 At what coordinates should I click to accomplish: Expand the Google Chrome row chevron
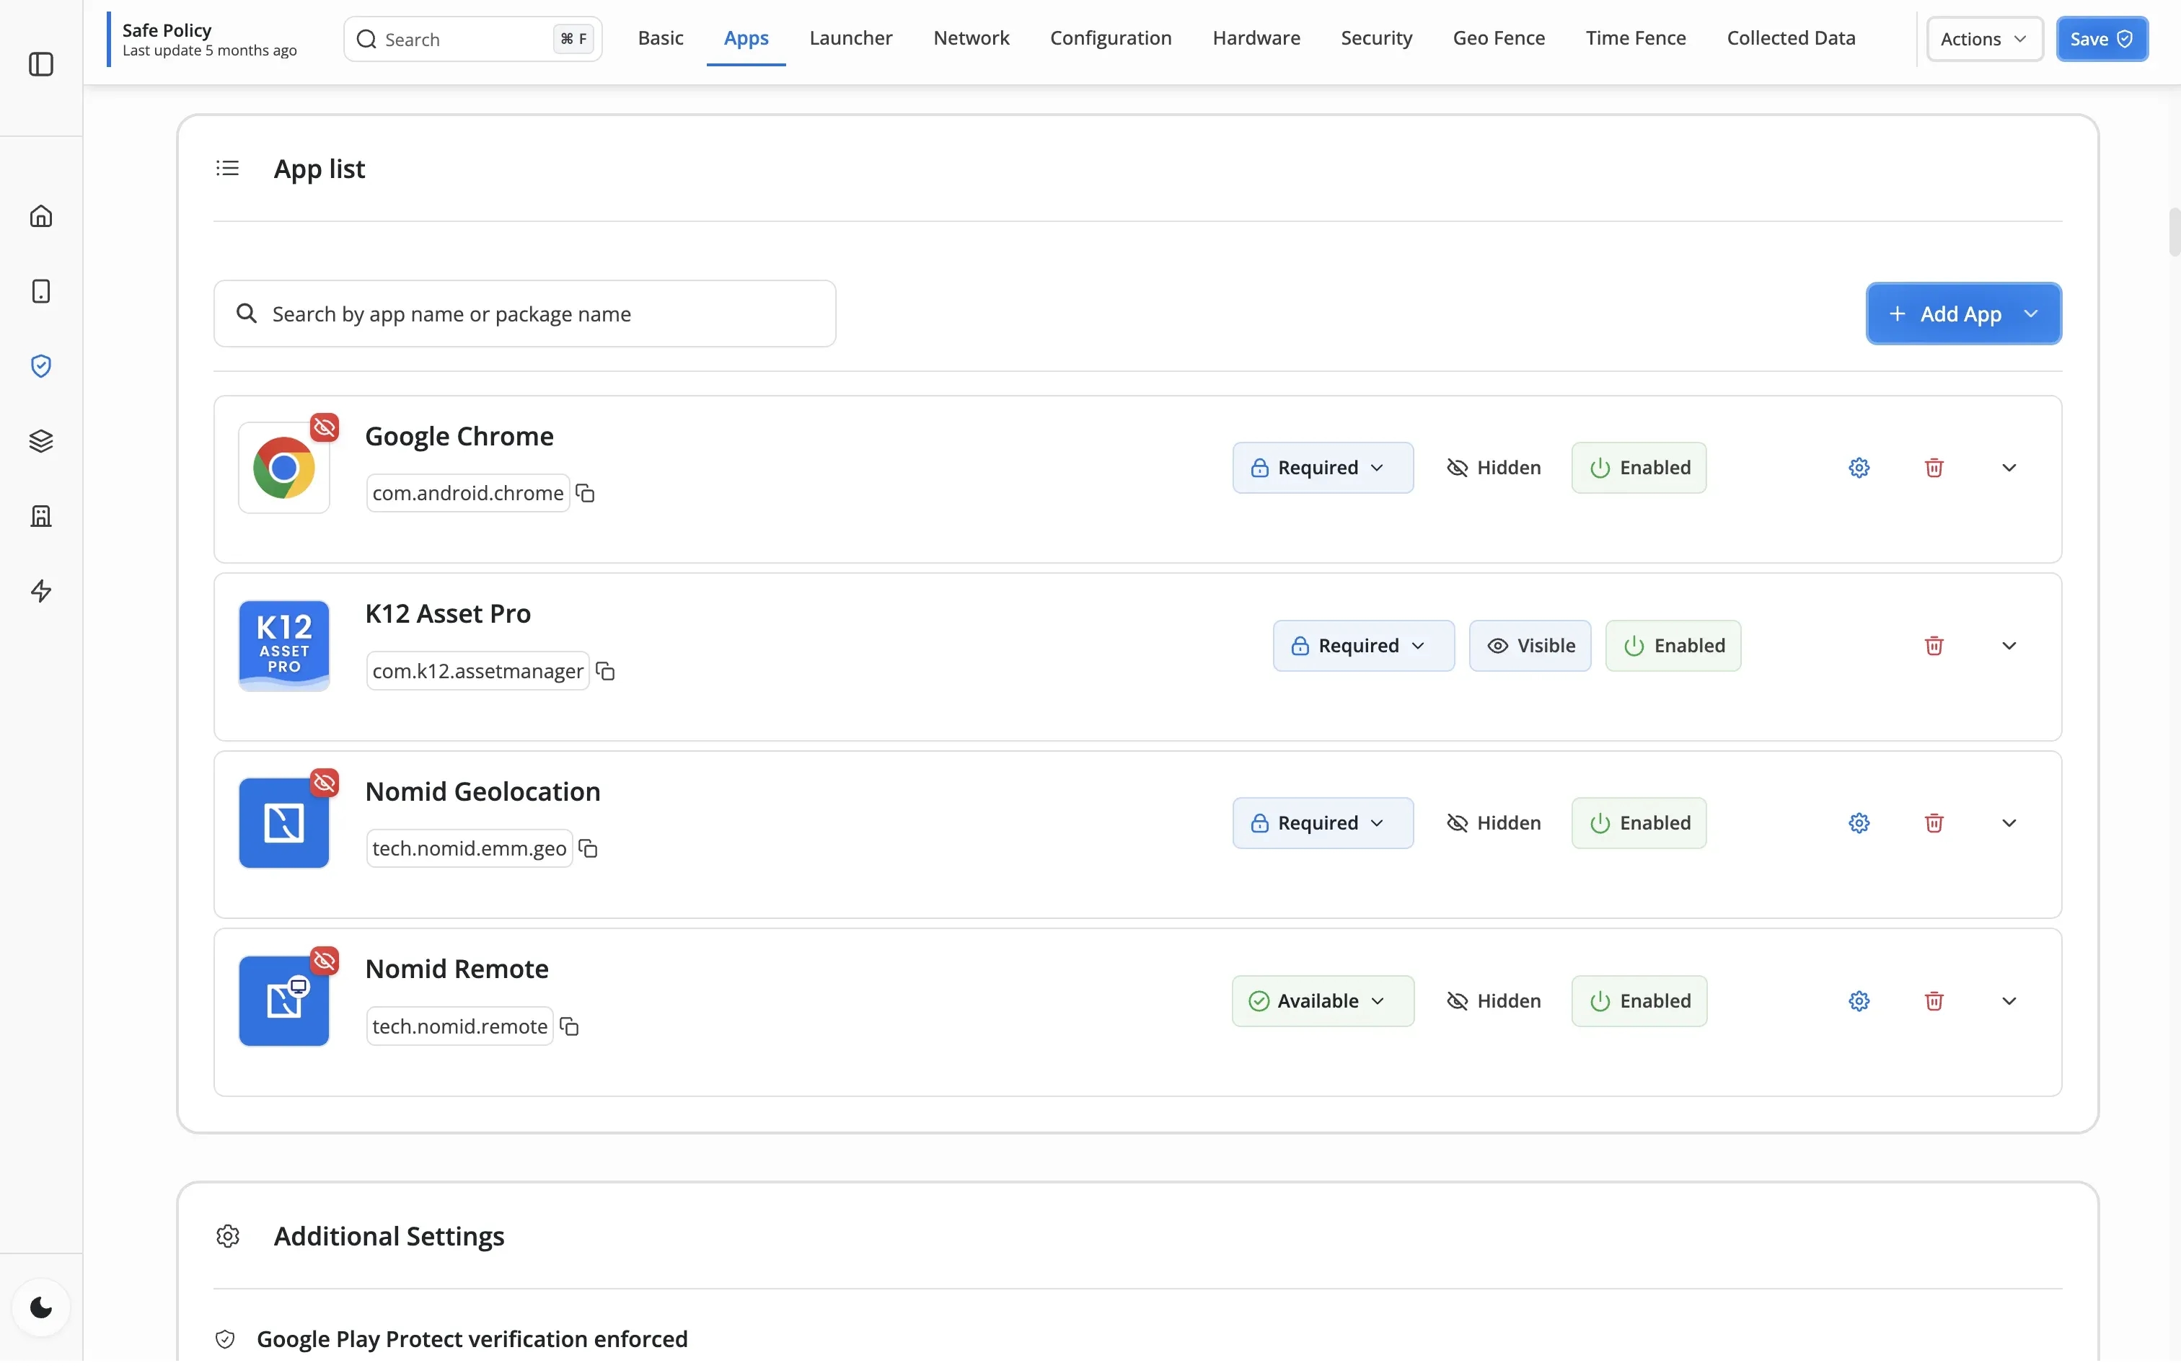[x=2008, y=468]
